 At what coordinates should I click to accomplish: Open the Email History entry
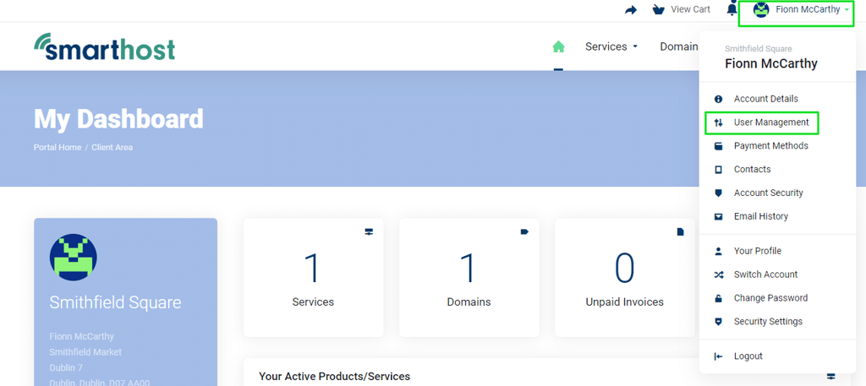tap(761, 217)
